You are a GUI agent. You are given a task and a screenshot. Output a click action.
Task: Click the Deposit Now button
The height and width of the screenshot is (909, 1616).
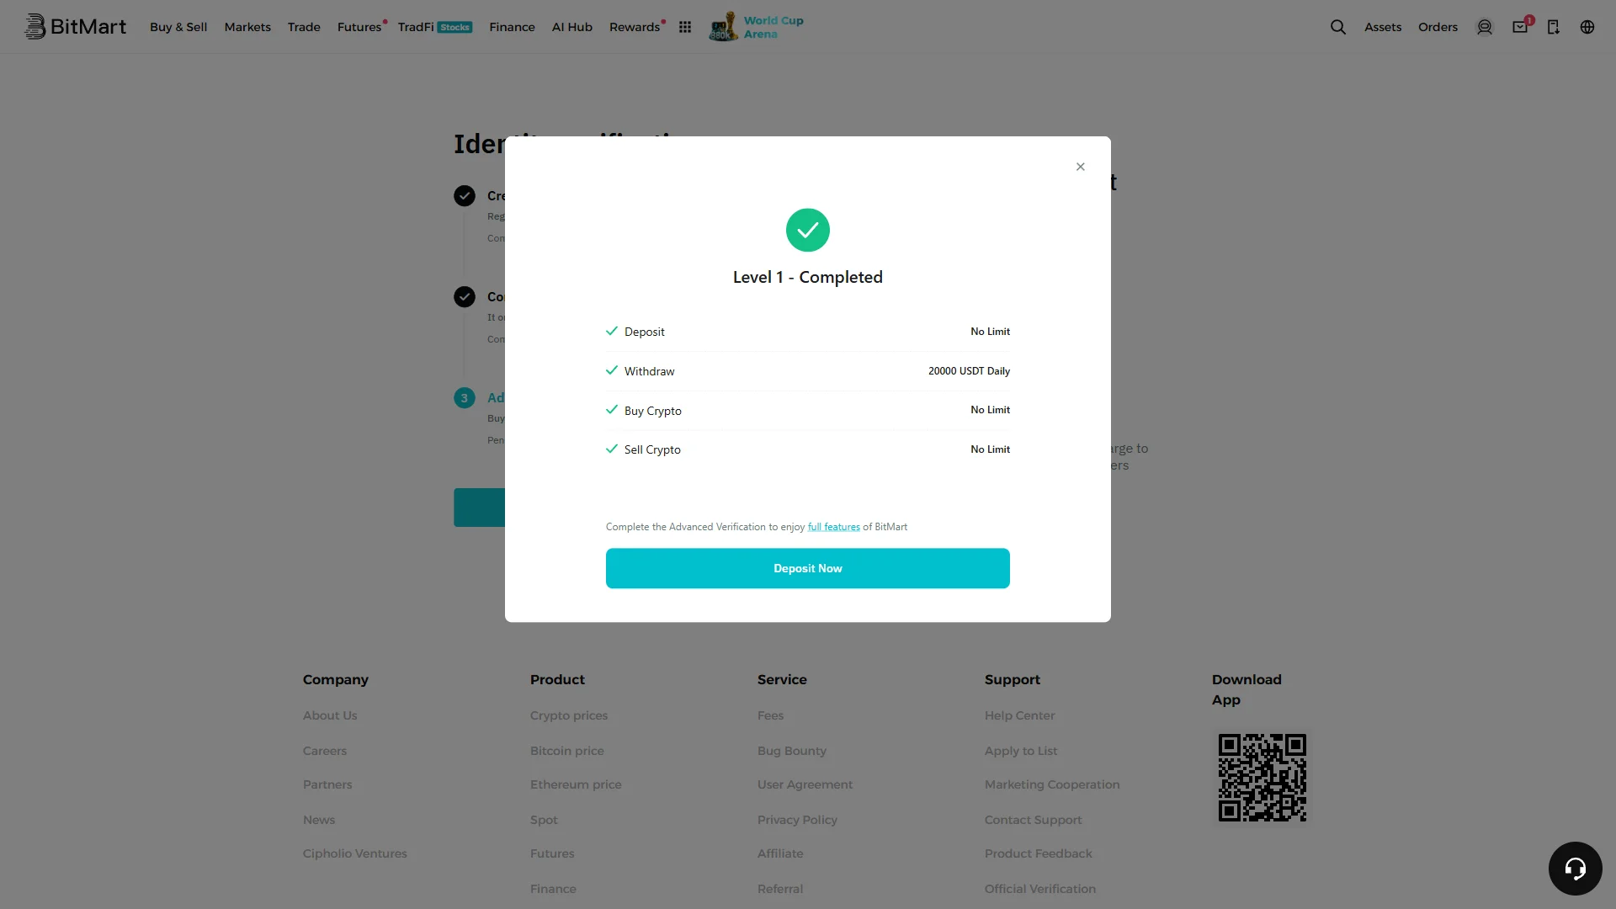click(808, 568)
